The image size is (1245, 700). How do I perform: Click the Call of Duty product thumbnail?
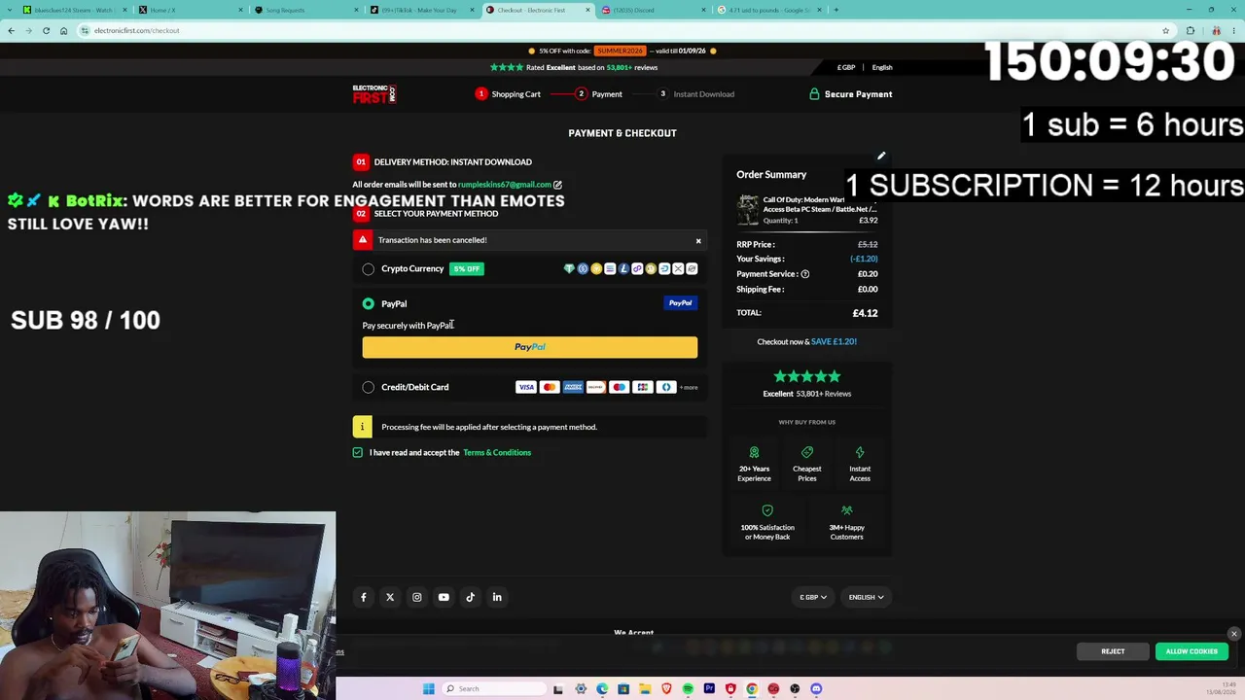point(748,210)
